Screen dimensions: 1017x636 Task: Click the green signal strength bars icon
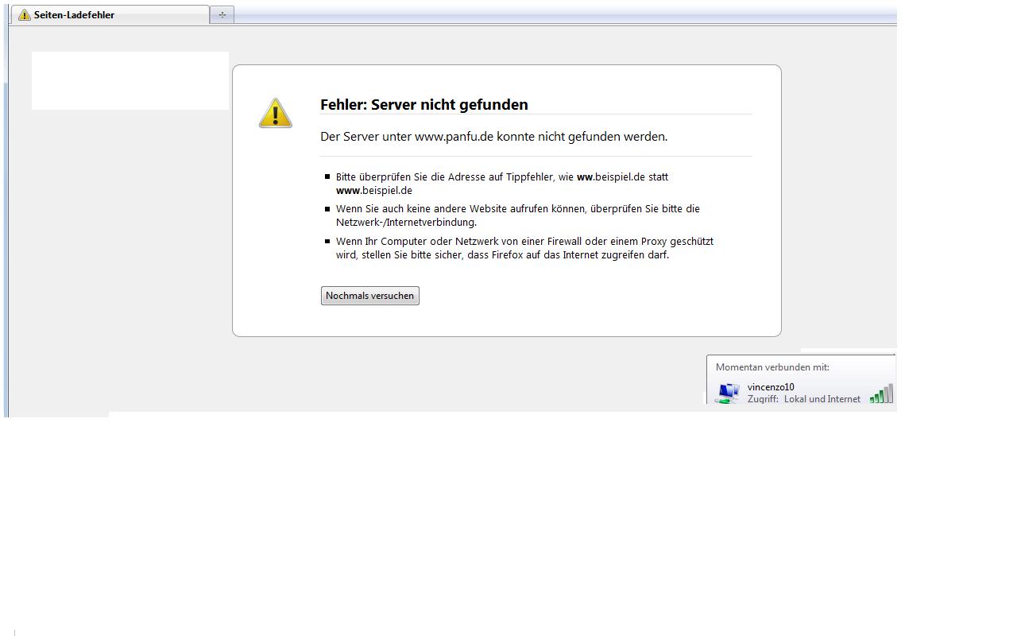pyautogui.click(x=881, y=394)
